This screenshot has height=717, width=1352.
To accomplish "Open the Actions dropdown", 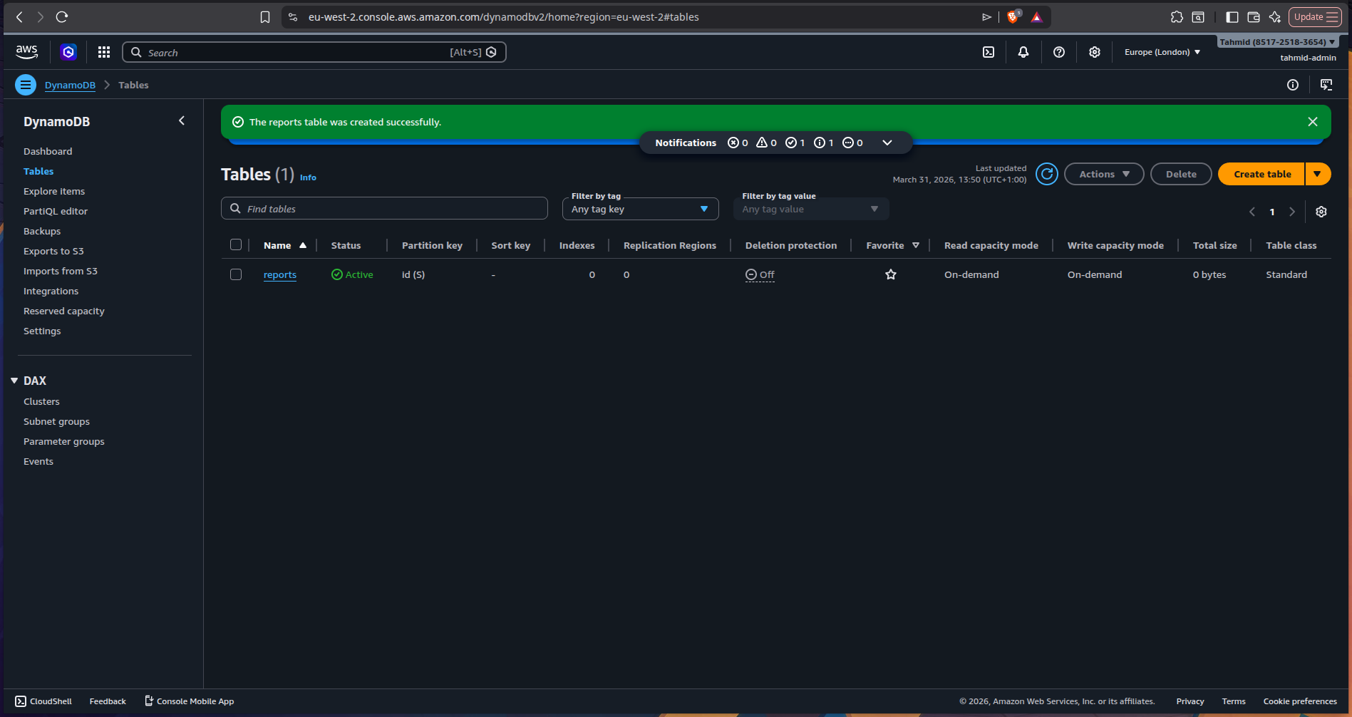I will [x=1104, y=174].
